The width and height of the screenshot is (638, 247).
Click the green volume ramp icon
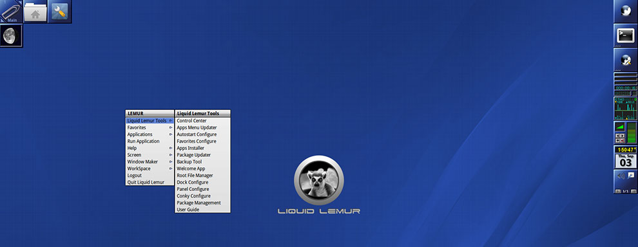620,127
